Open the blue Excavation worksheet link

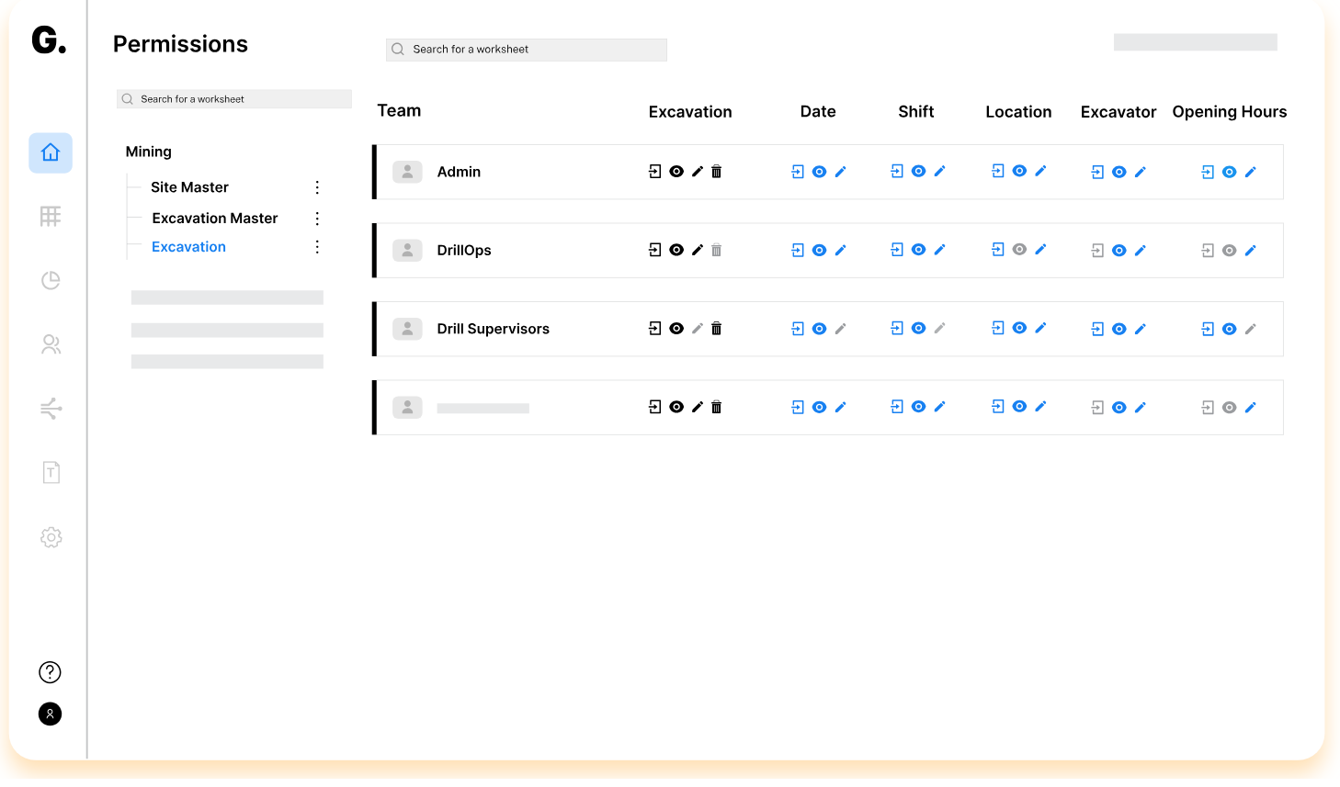pyautogui.click(x=188, y=247)
